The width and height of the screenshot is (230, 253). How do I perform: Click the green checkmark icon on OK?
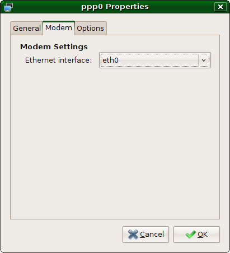(191, 235)
